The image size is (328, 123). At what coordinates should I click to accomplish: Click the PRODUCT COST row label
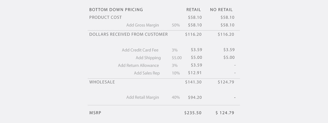105,17
